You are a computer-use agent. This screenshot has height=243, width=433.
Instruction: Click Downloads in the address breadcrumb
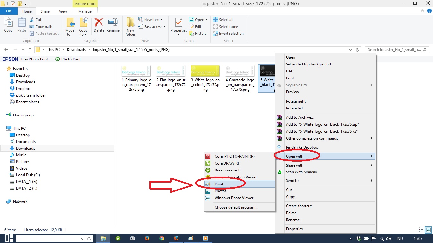click(76, 50)
